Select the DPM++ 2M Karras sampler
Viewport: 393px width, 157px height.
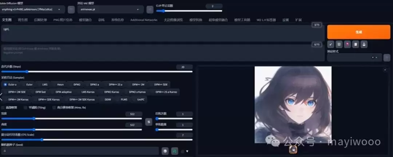[16, 99]
